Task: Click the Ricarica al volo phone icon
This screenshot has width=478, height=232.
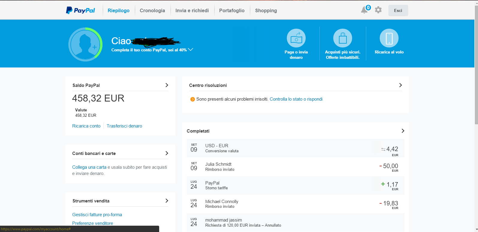Action: tap(389, 38)
